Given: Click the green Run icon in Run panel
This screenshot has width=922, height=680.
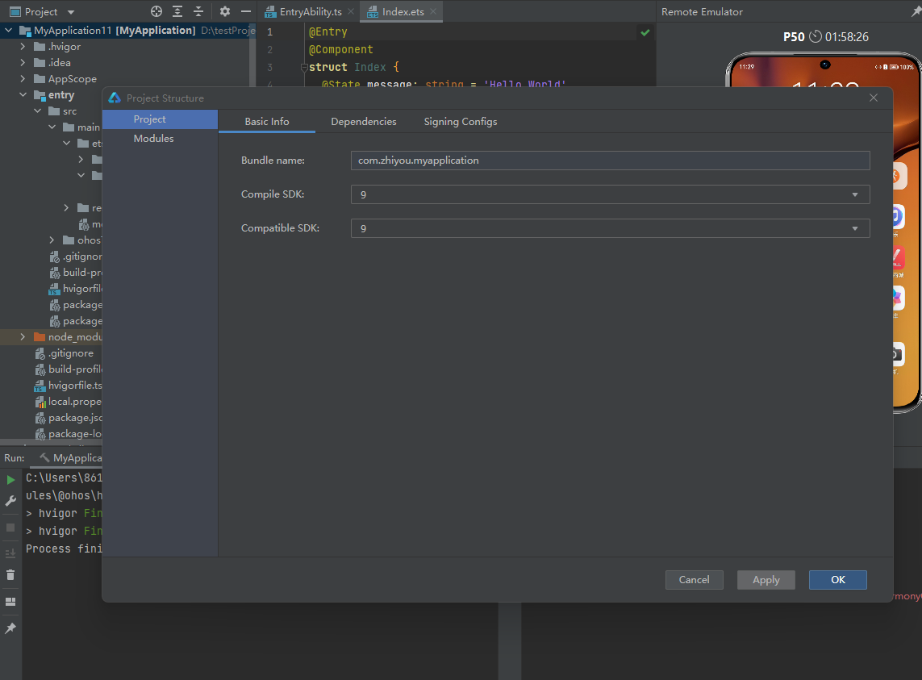Looking at the screenshot, I should [x=10, y=480].
